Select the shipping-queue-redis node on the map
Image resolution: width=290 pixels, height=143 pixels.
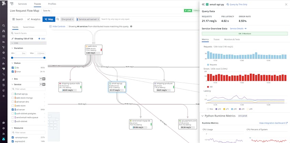[70, 87]
